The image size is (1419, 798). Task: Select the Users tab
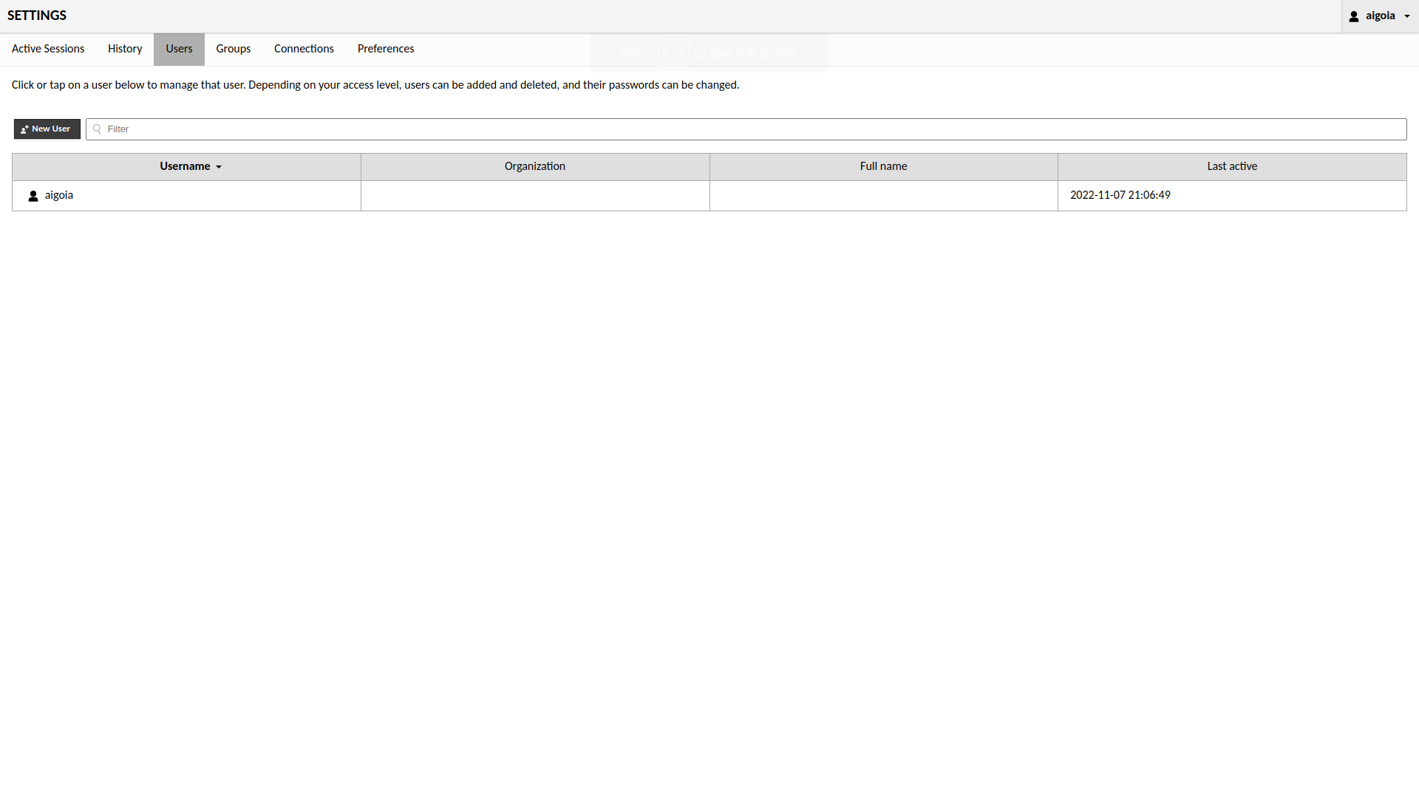179,49
